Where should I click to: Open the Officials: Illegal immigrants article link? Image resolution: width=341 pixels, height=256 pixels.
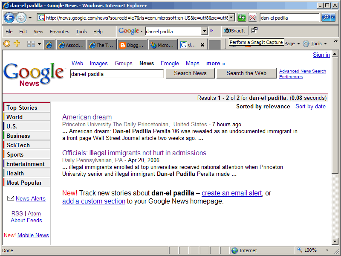pos(134,153)
